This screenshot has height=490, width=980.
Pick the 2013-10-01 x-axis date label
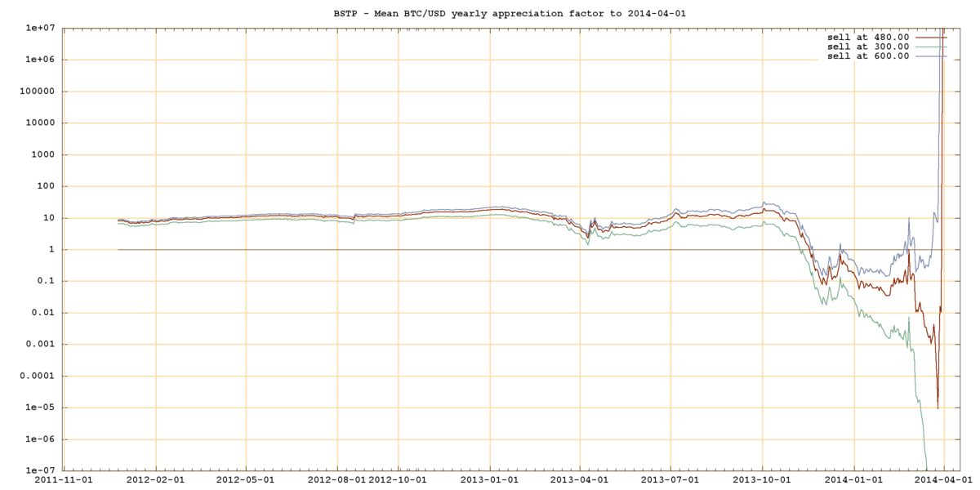(762, 480)
